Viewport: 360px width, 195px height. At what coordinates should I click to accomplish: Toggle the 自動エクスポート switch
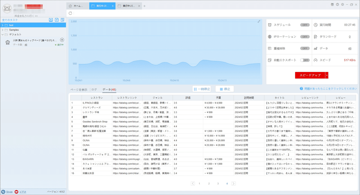pos(305,60)
